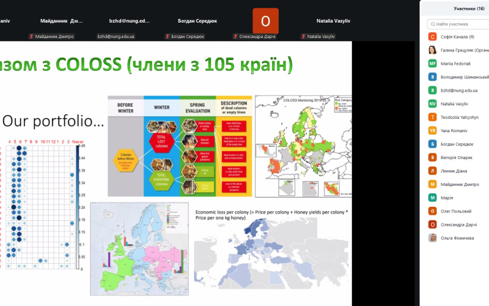Click Галина Грицуляк's profile photo avatar
The height and width of the screenshot is (306, 489).
(432, 50)
